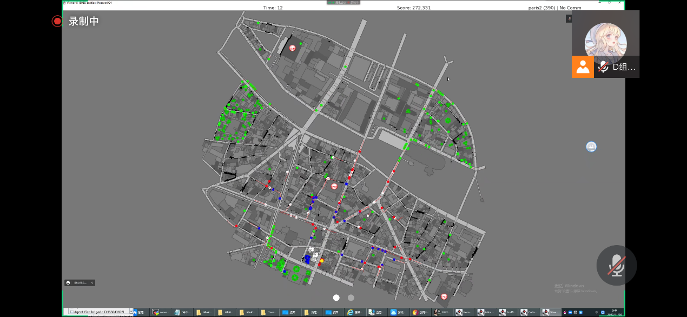Check the Agent Fire brigade checkbox

coord(72,312)
